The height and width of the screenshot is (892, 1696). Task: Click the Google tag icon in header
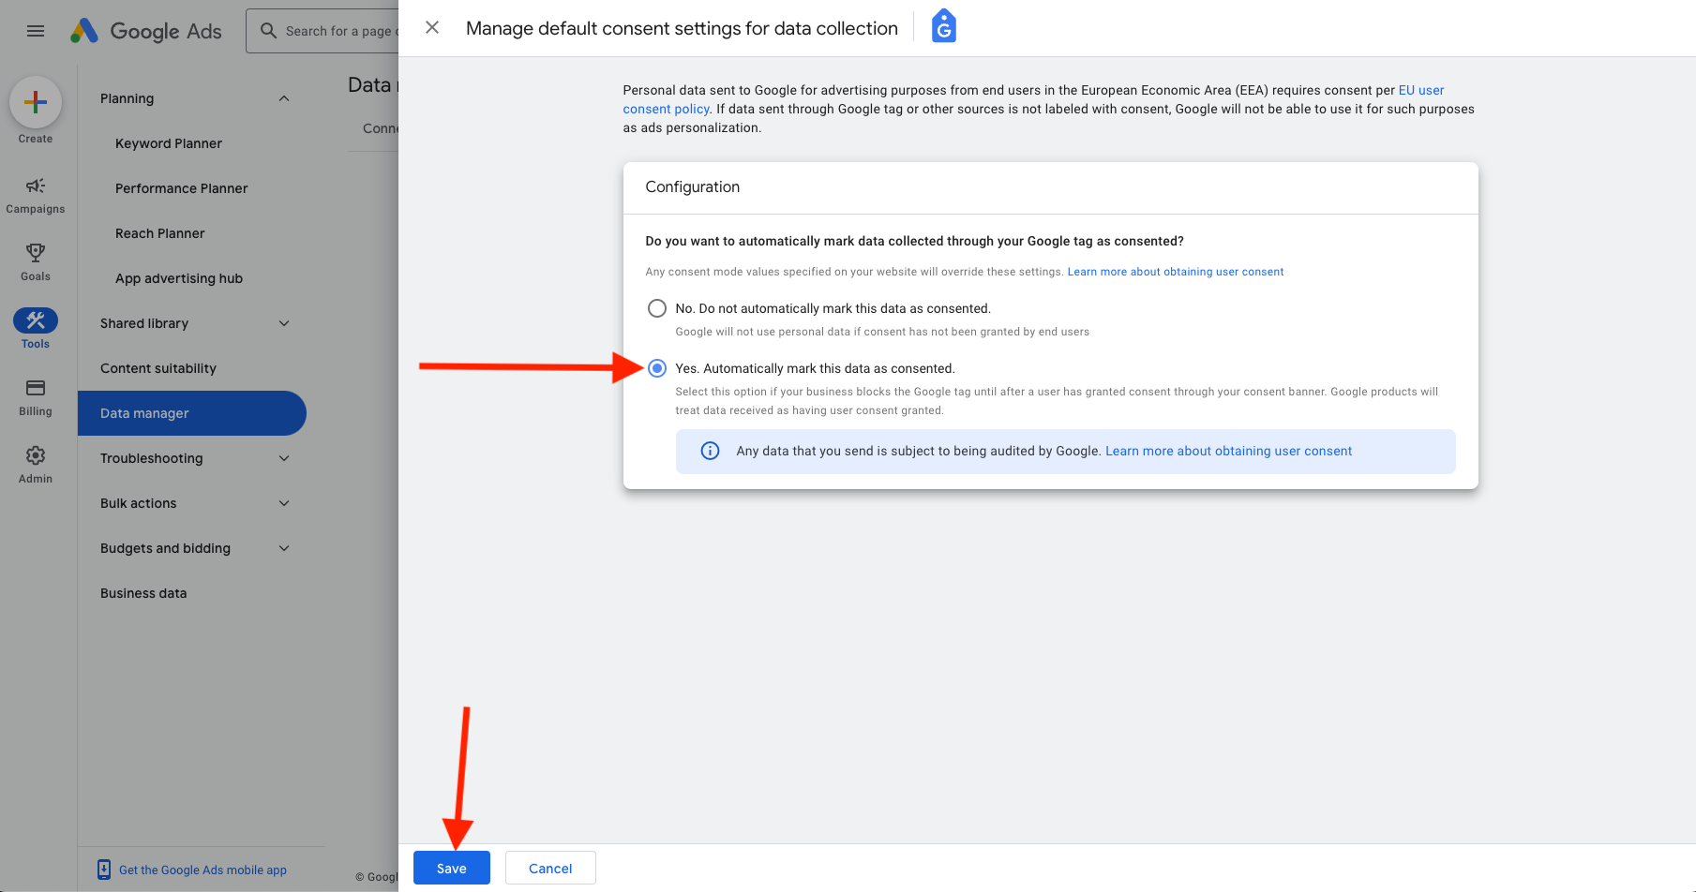943,27
